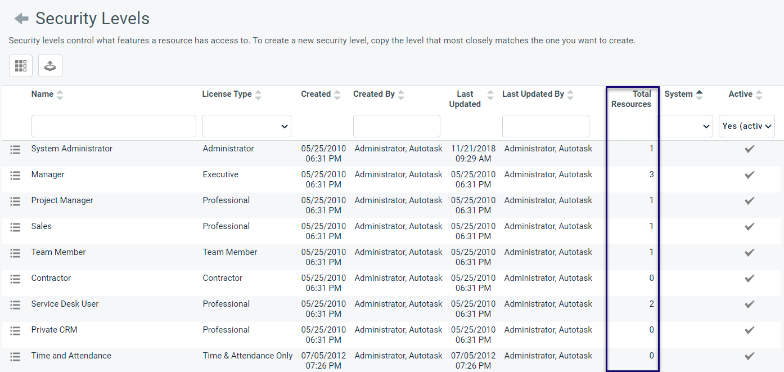The width and height of the screenshot is (784, 372).
Task: Open context menu icon for Team Member row
Action: [15, 253]
